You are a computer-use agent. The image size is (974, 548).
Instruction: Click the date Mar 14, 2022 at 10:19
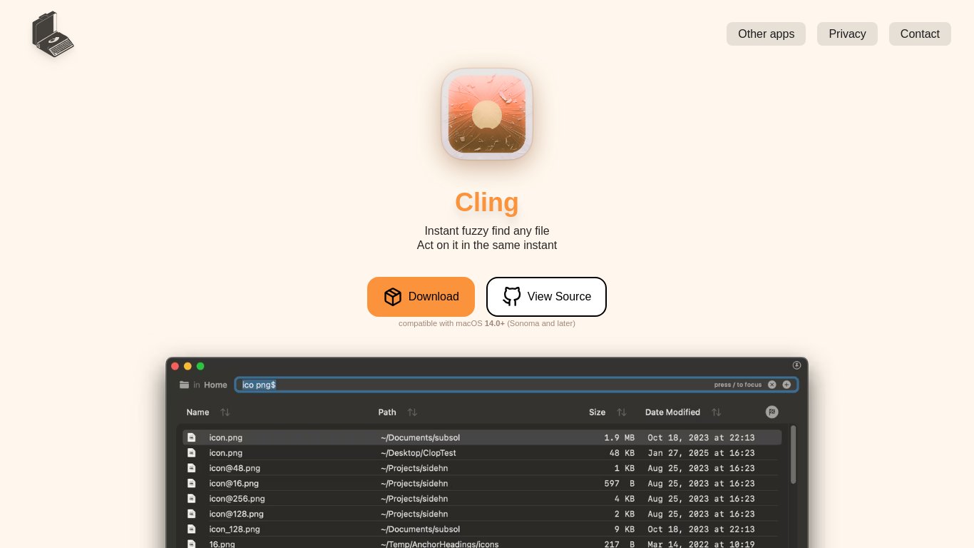(701, 544)
